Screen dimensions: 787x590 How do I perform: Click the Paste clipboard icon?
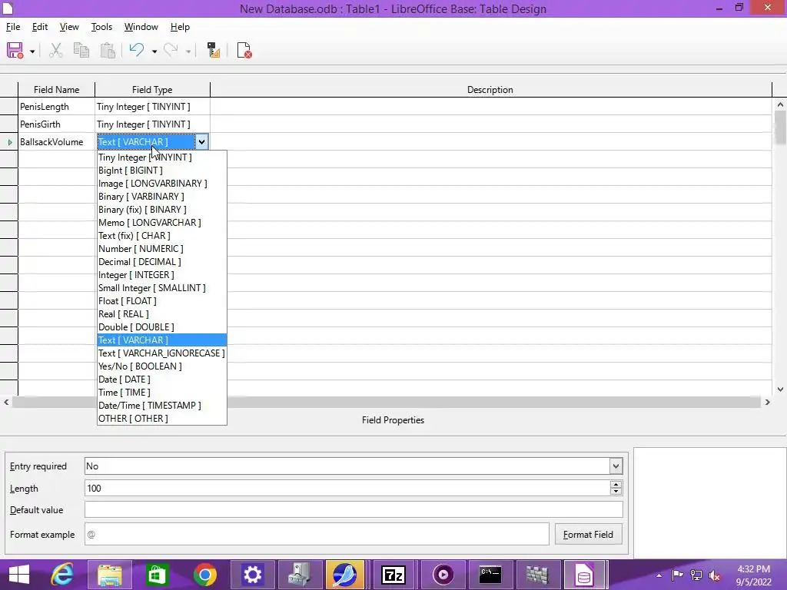coord(108,51)
